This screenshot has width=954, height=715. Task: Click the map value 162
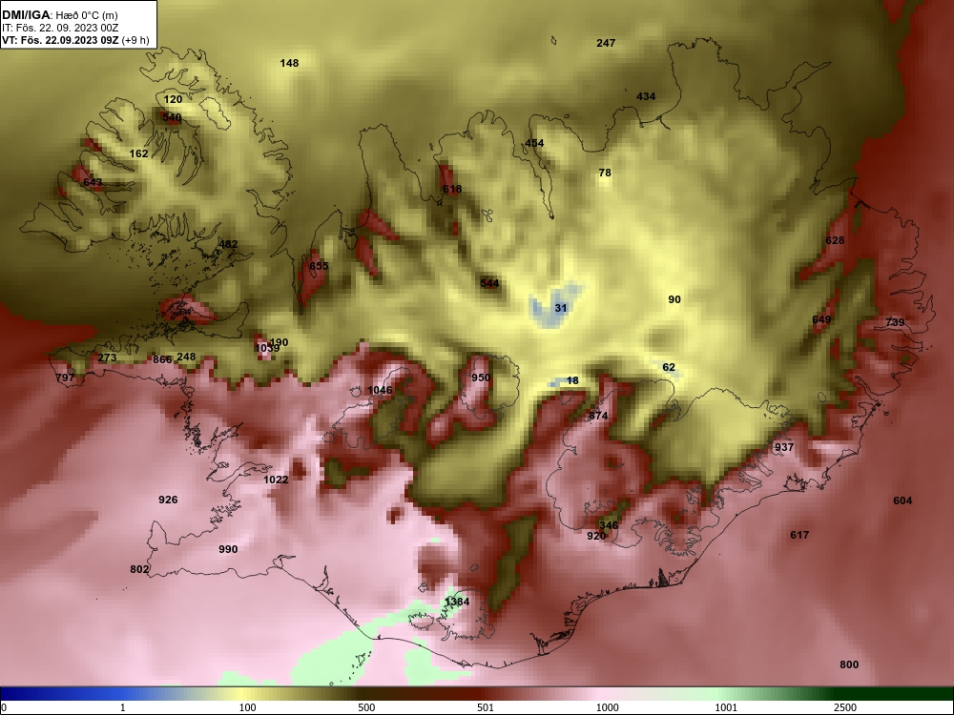coord(138,153)
